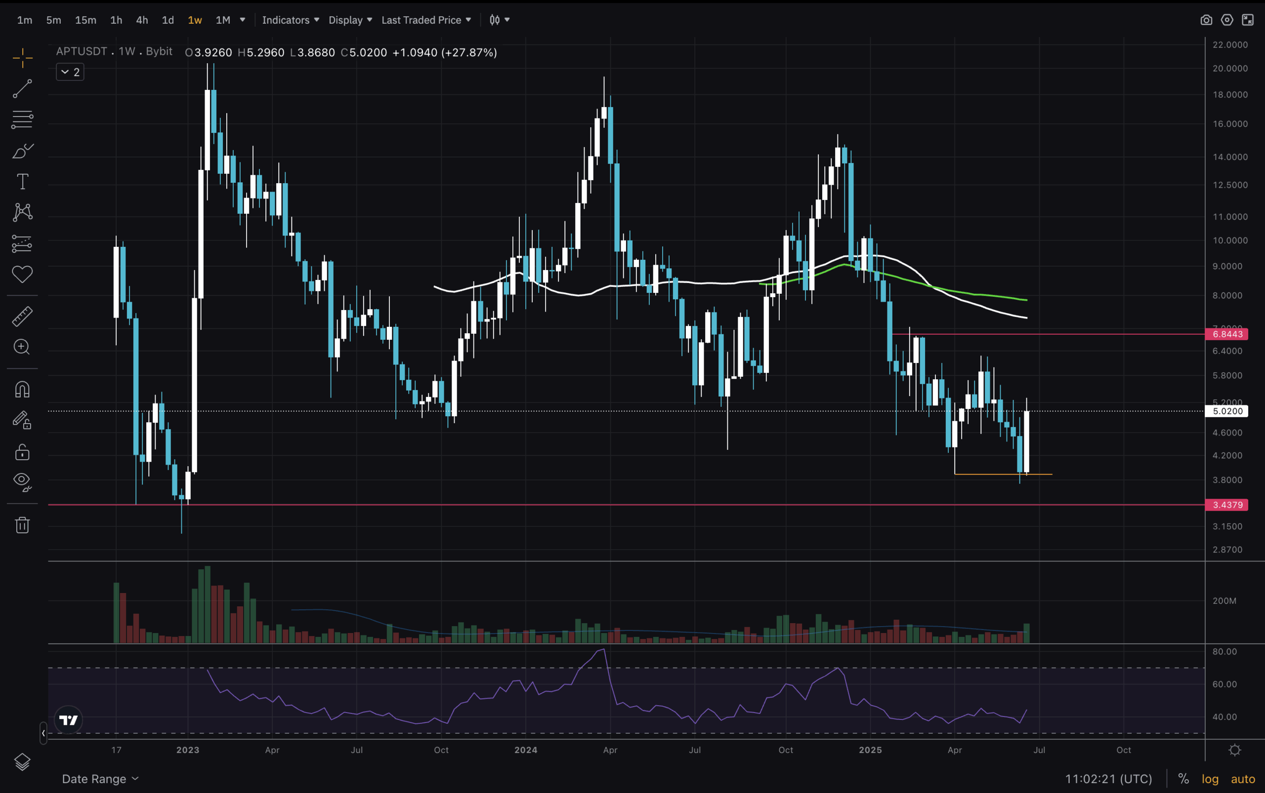The image size is (1265, 793).
Task: Open the Indicators dropdown
Action: tap(290, 20)
